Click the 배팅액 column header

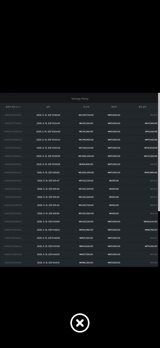pyautogui.click(x=114, y=107)
